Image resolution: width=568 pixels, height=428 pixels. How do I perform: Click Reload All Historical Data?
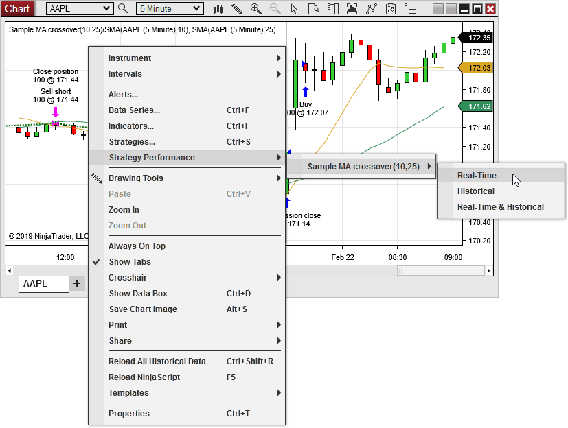point(157,361)
